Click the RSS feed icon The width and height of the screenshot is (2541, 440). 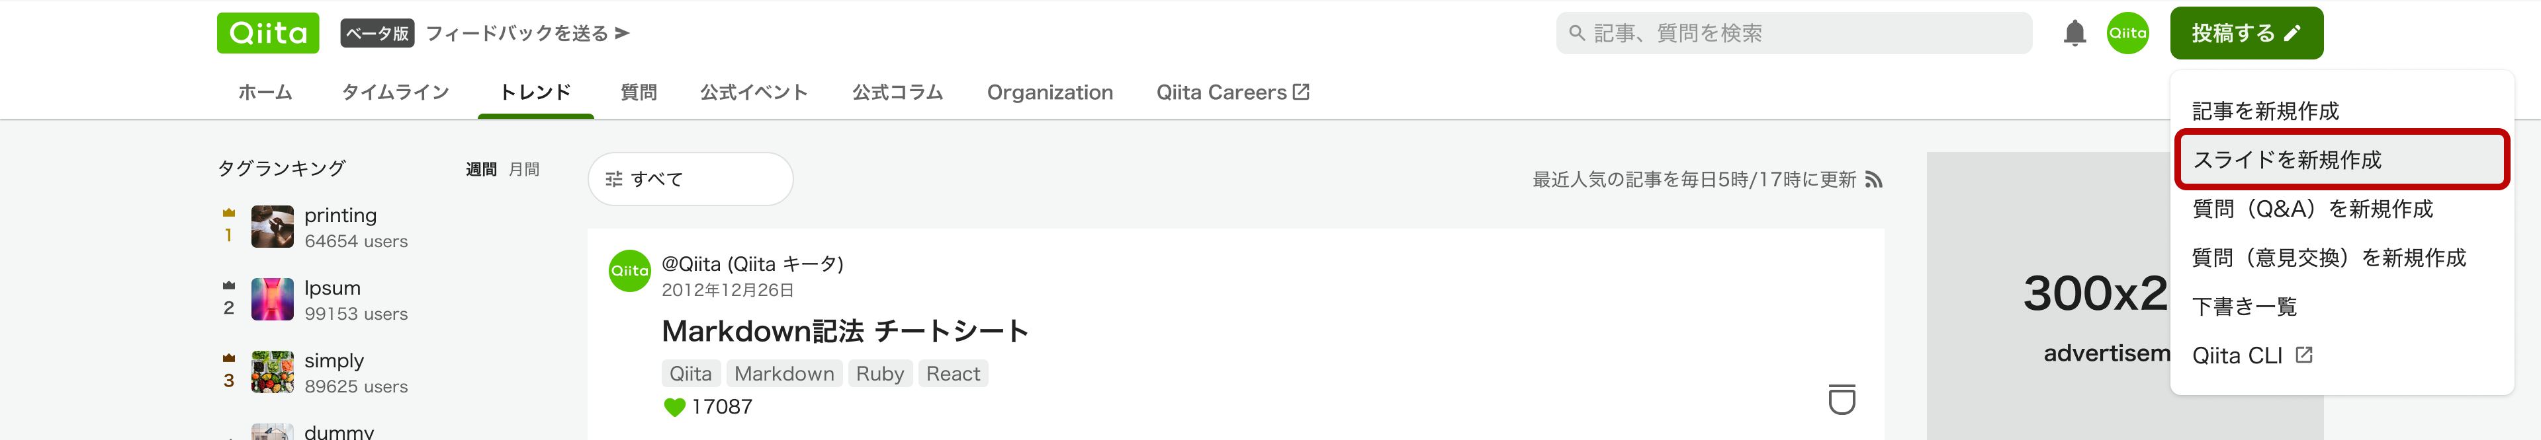click(1874, 180)
